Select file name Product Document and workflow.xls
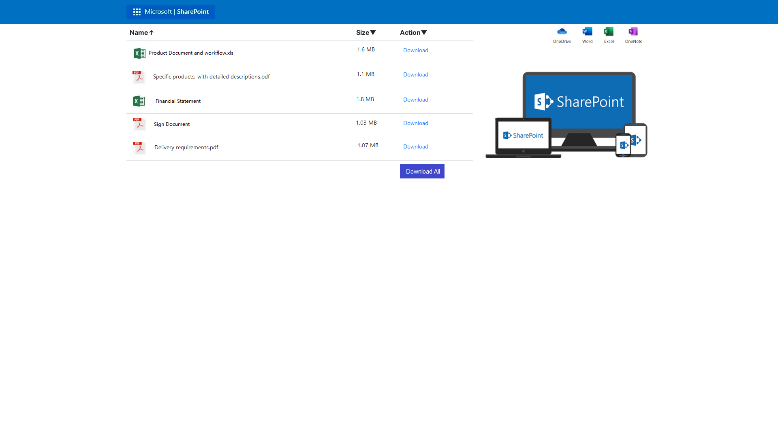This screenshot has width=778, height=437. pos(191,53)
